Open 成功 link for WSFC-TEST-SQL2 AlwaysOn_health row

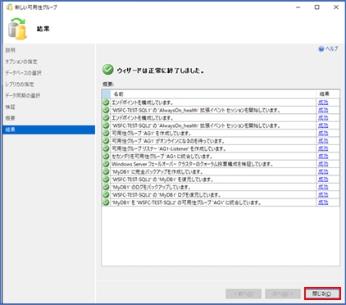click(x=323, y=125)
